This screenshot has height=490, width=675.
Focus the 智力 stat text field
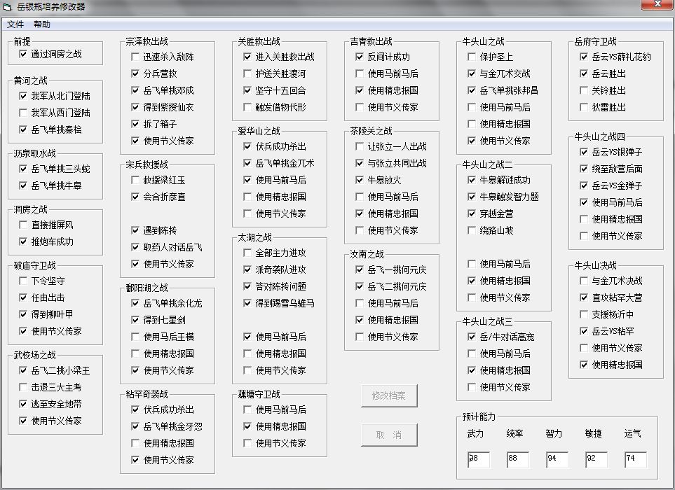tap(557, 459)
